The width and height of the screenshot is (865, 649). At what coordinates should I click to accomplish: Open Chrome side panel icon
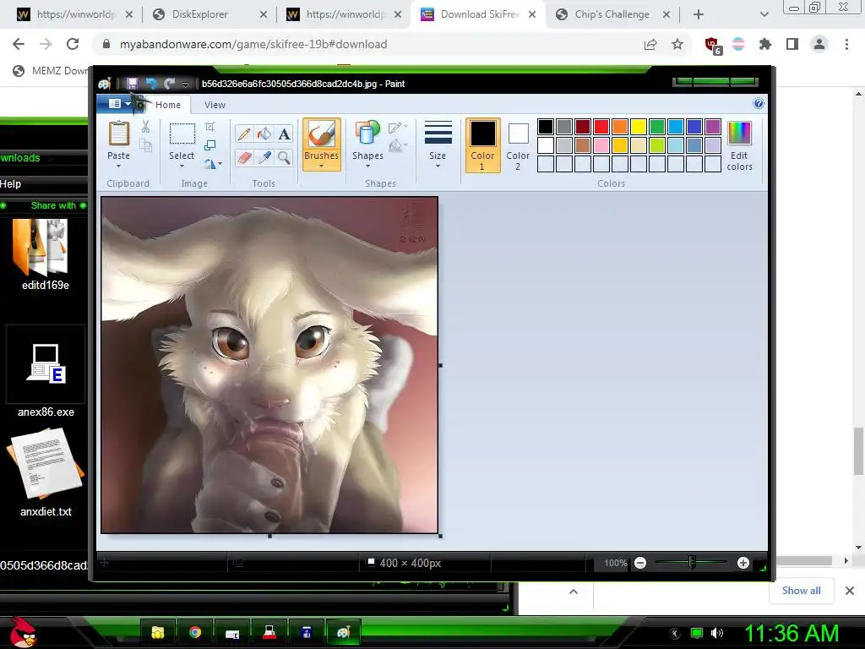click(792, 44)
